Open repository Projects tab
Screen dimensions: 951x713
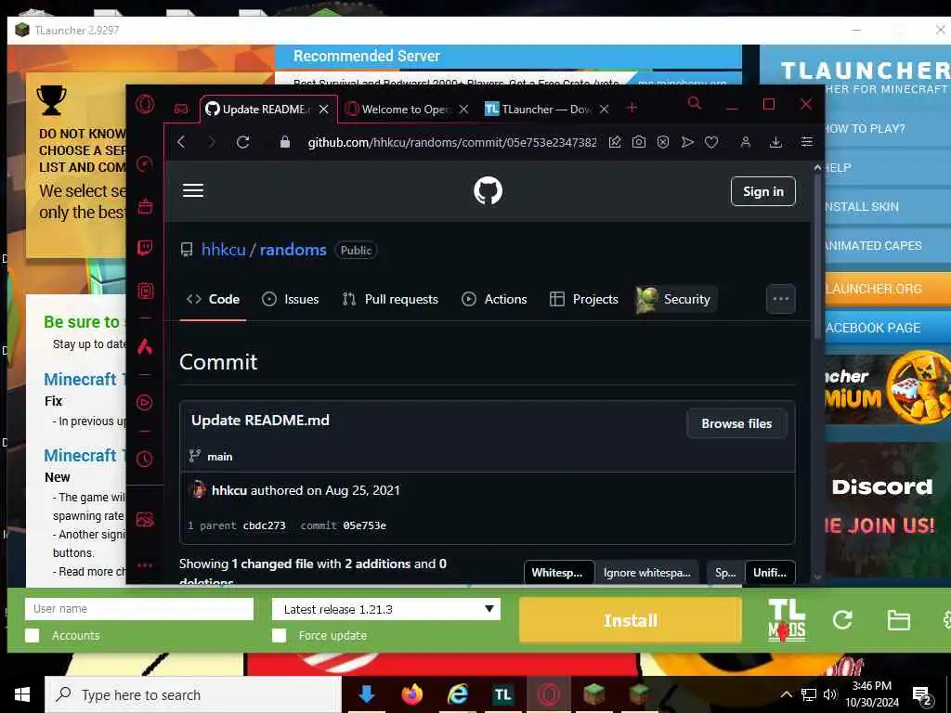(583, 299)
